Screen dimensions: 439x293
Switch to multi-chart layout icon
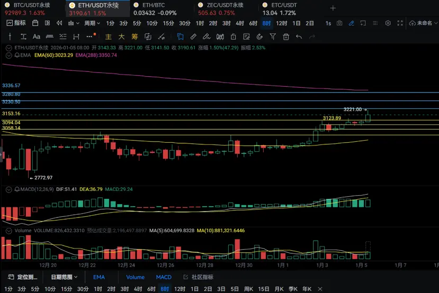click(47, 23)
